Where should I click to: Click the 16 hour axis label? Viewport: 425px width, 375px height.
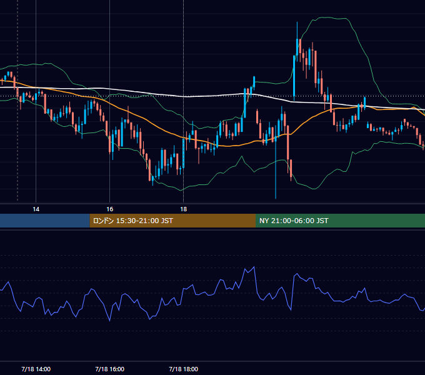pyautogui.click(x=109, y=209)
